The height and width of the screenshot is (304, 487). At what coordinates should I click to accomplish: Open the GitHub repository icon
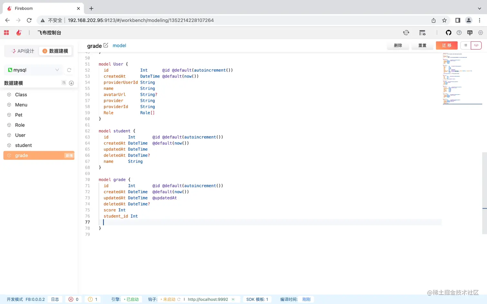[448, 32]
